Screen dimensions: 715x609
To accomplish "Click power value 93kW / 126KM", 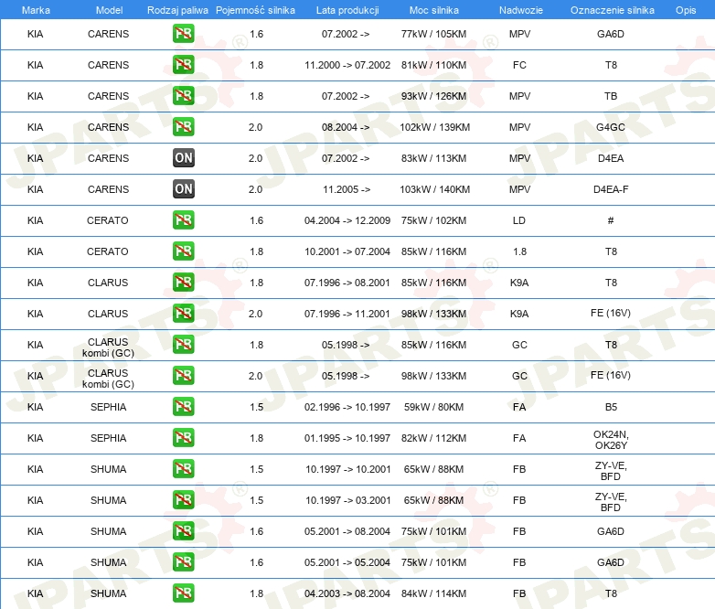I will tap(433, 96).
